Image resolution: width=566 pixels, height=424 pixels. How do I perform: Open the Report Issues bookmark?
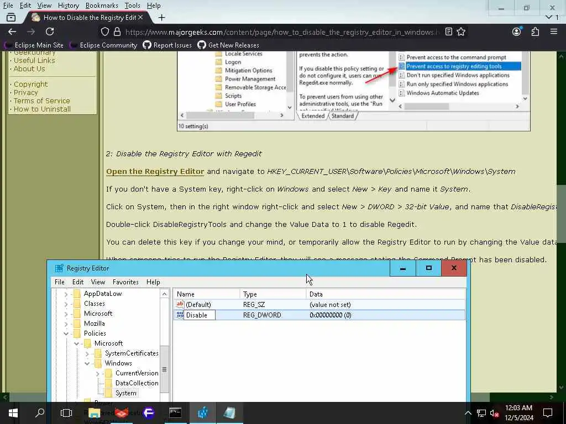click(167, 45)
